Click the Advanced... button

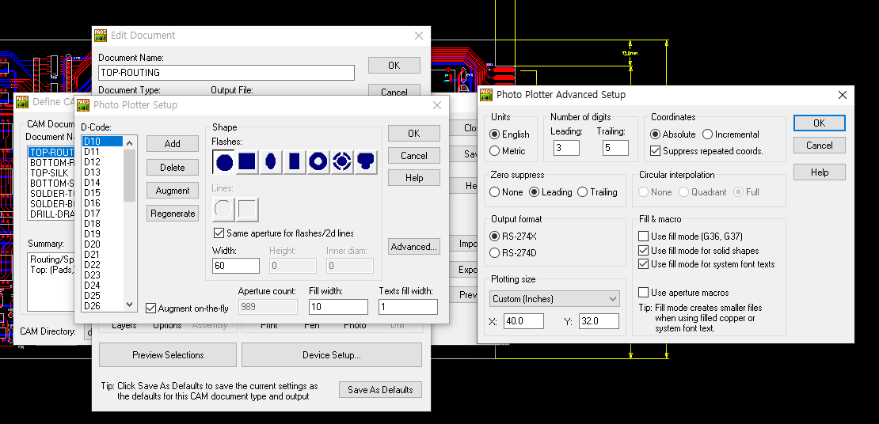[x=413, y=247]
